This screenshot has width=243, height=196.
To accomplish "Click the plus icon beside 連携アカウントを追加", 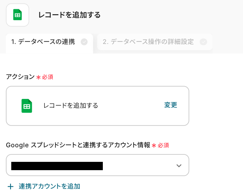I will pyautogui.click(x=11, y=186).
